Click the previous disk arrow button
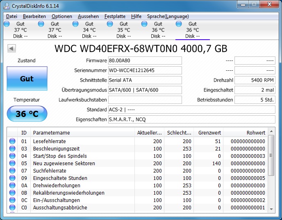This screenshot has height=220, width=282. pyautogui.click(x=12, y=48)
